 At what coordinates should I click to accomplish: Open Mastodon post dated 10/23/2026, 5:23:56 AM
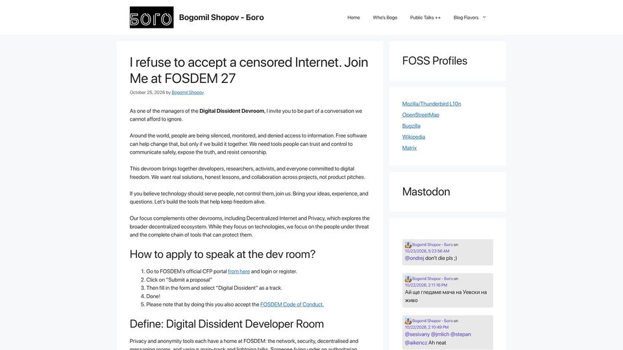tap(427, 251)
